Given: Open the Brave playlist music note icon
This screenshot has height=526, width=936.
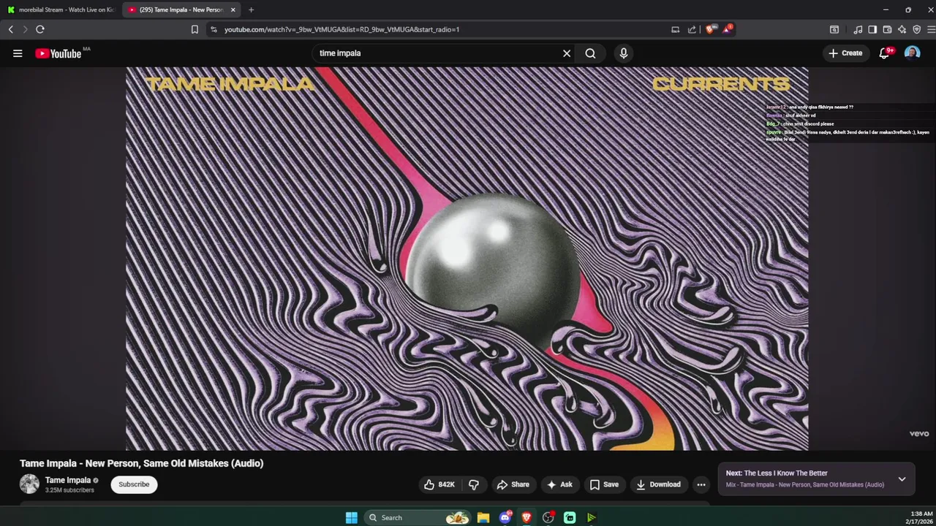Looking at the screenshot, I should click(858, 29).
